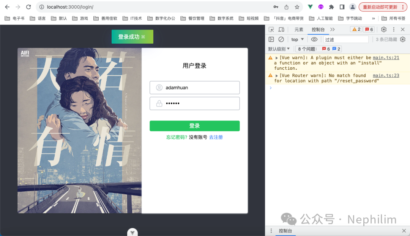Reload the localhost login page
The width and height of the screenshot is (410, 236).
[28, 7]
